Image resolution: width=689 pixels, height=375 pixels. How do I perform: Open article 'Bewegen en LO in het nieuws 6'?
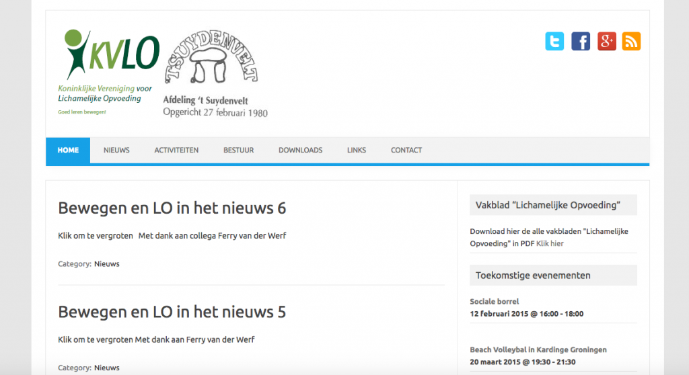pyautogui.click(x=172, y=208)
